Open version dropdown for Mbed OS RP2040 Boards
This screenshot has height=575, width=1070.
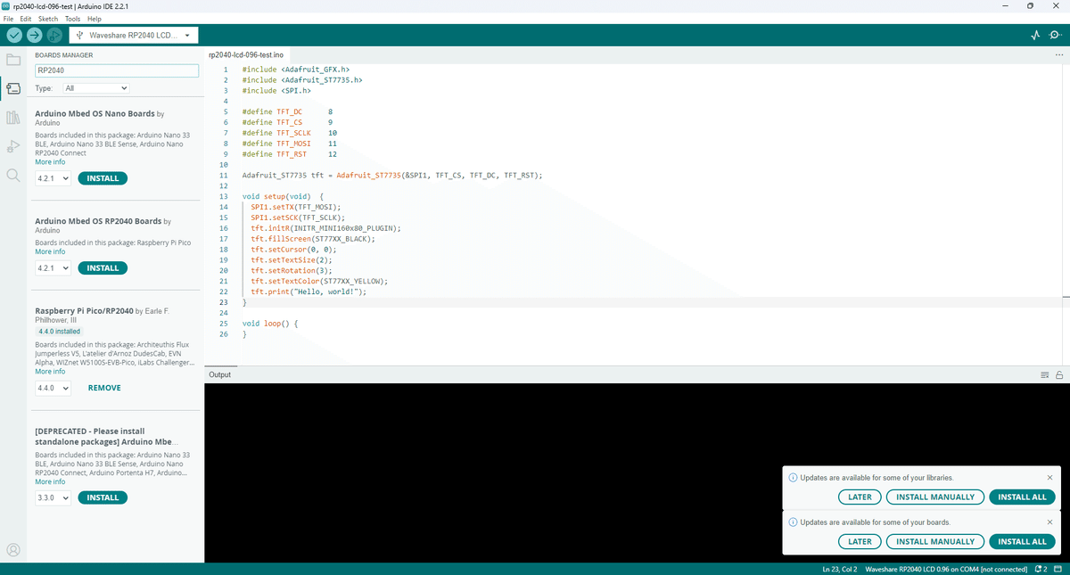coord(53,268)
